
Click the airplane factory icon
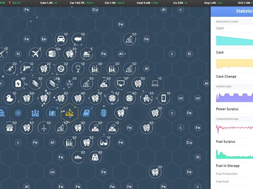[35, 54]
